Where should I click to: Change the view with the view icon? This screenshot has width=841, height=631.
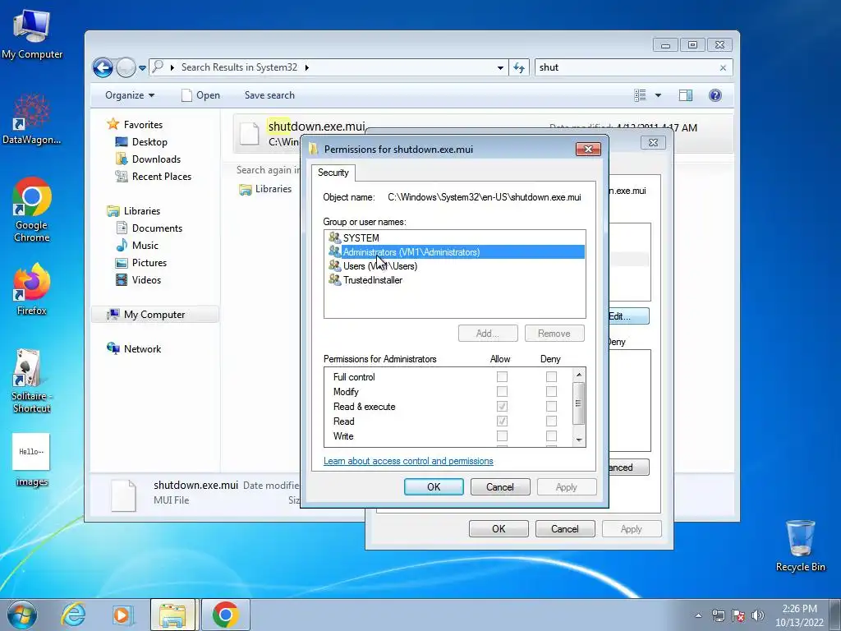(x=640, y=95)
